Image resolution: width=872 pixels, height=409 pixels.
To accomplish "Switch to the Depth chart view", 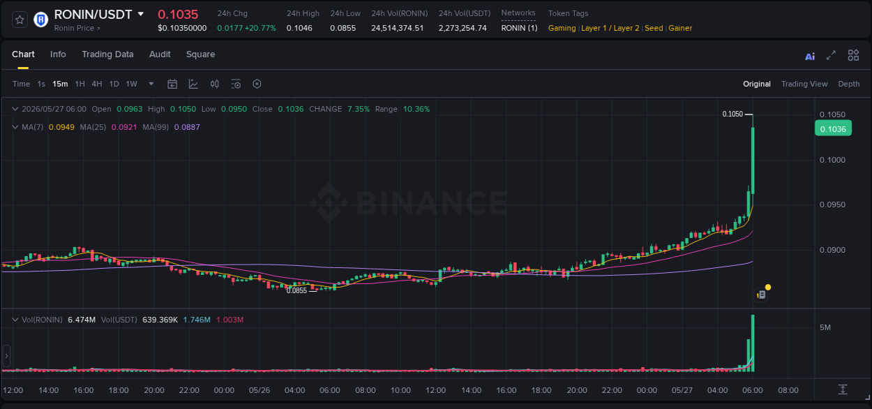I will pyautogui.click(x=849, y=84).
